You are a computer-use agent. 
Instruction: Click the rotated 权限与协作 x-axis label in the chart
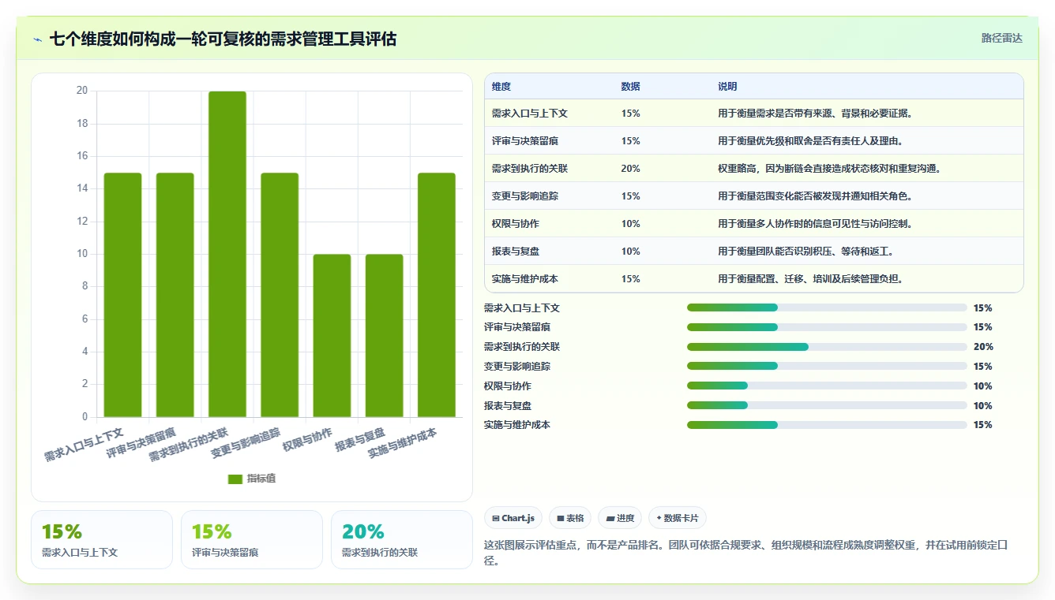pyautogui.click(x=308, y=439)
